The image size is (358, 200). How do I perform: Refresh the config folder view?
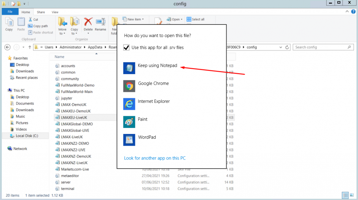click(x=287, y=47)
